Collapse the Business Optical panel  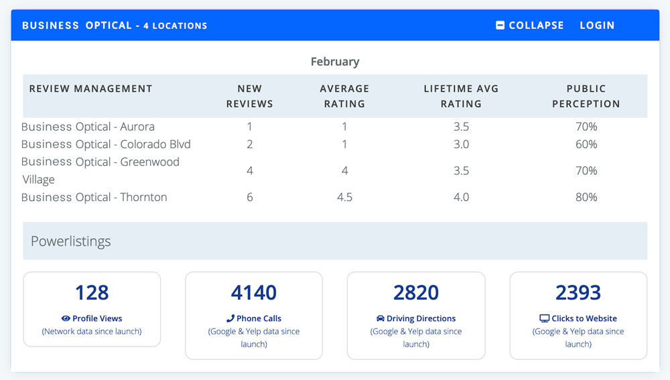pyautogui.click(x=529, y=25)
